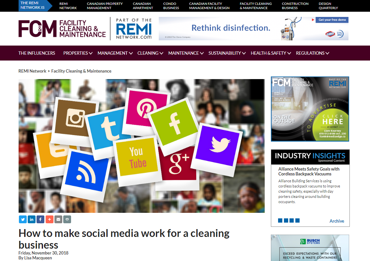Screen dimensions: 370x261
Task: Open the Sustainability menu label
Action: pos(225,53)
